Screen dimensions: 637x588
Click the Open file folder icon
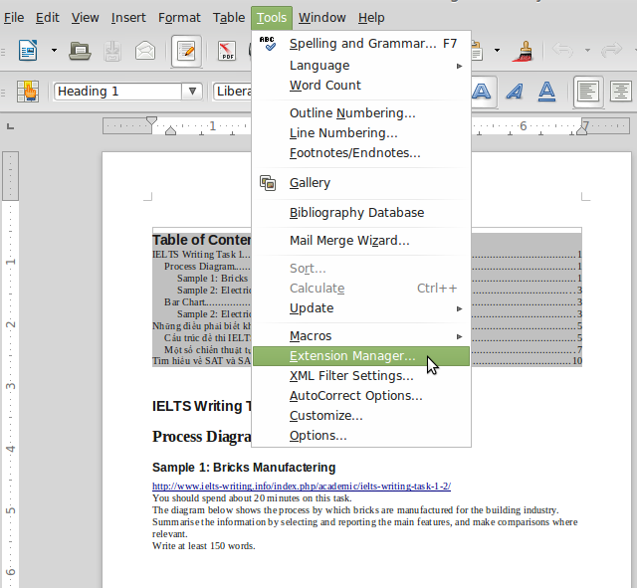click(x=80, y=51)
